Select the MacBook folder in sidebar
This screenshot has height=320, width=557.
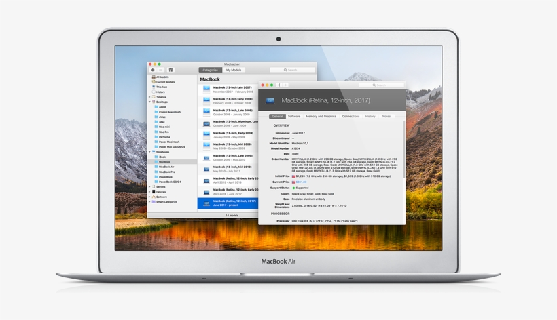[173, 161]
